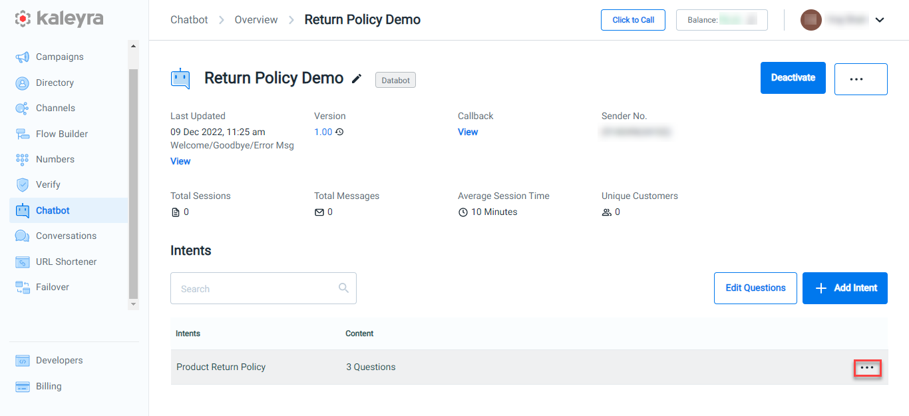Viewport: 909px width, 416px height.
Task: Open the Developers code icon
Action: click(23, 361)
